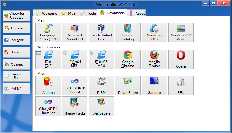This screenshot has height=133, width=232.
Task: Open the Addons downloads
Action: 48,85
